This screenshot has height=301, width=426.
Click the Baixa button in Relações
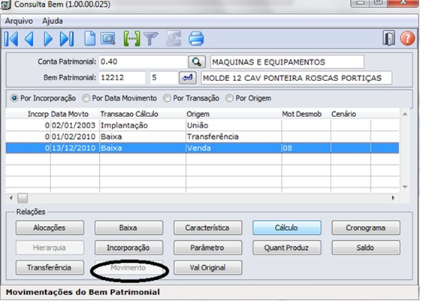click(x=128, y=227)
